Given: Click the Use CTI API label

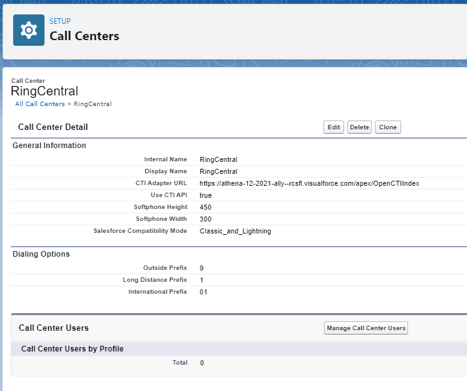Looking at the screenshot, I should (x=169, y=195).
